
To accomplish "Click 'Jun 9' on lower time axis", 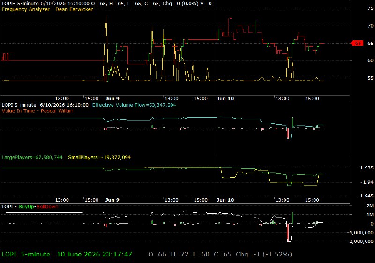I will coord(112,200).
